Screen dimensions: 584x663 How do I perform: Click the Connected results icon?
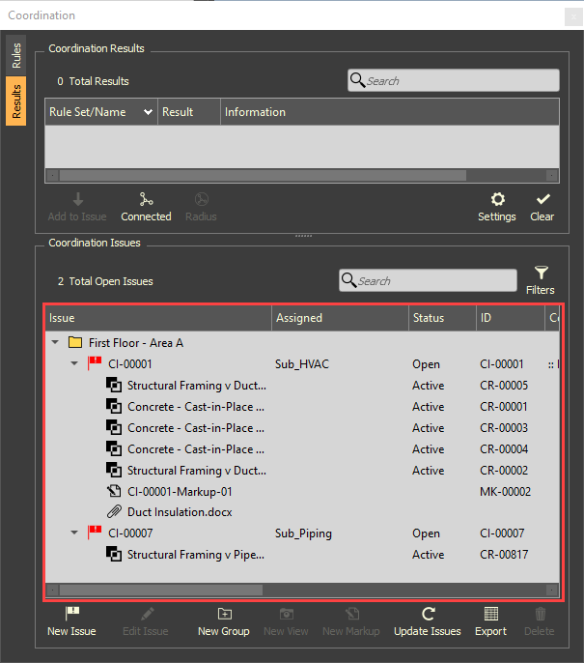pos(146,200)
